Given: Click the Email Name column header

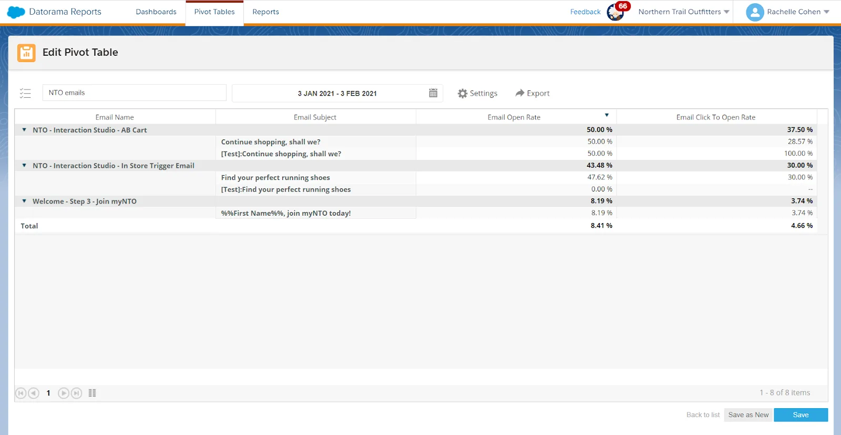Looking at the screenshot, I should pos(115,117).
